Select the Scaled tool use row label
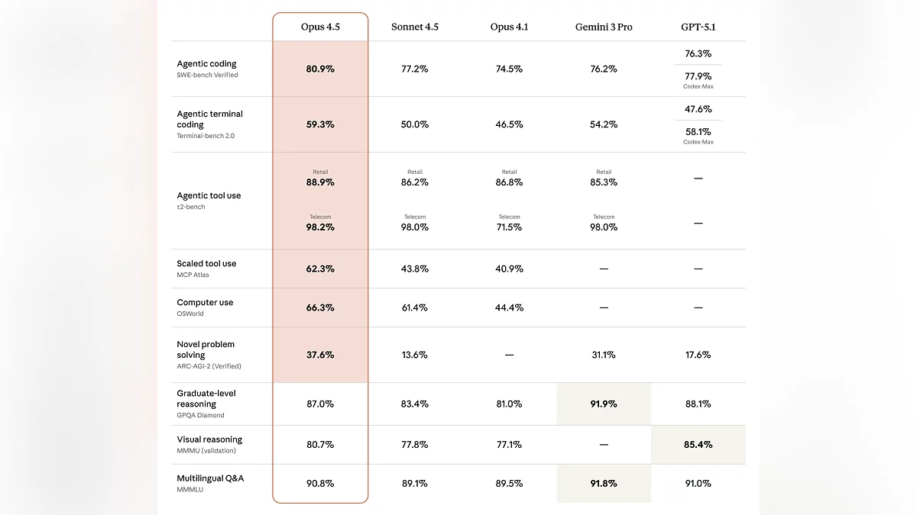 [x=206, y=264]
